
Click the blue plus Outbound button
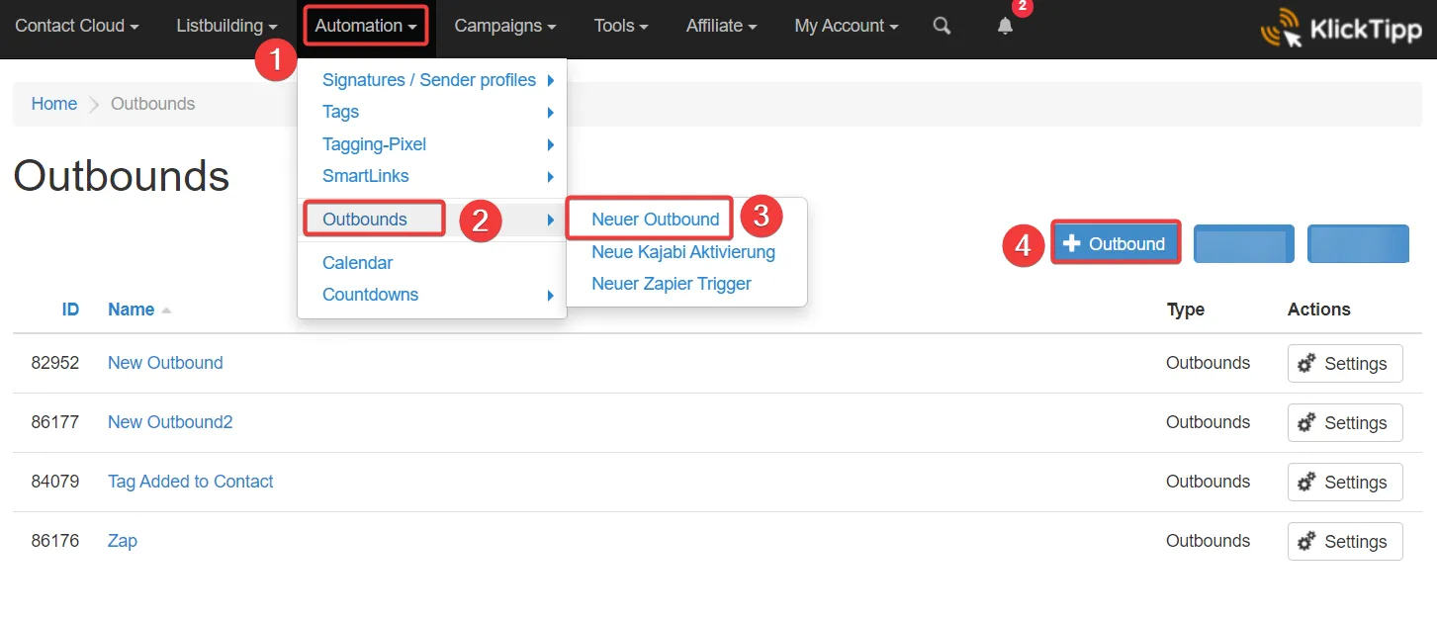tap(1115, 243)
